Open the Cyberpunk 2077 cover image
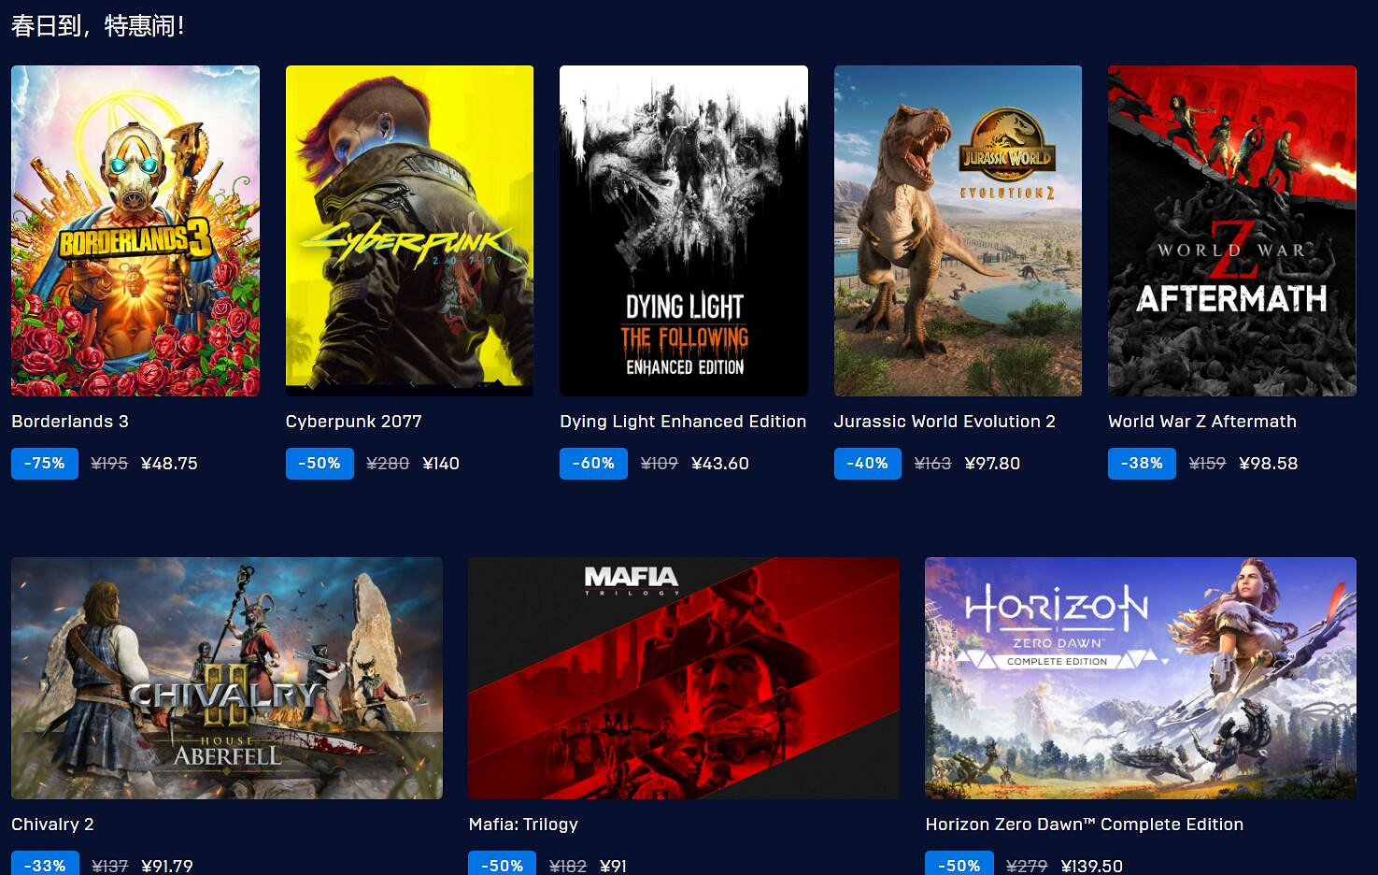 pos(409,231)
